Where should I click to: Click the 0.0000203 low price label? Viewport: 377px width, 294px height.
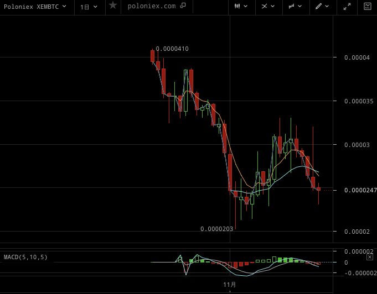tap(216, 229)
